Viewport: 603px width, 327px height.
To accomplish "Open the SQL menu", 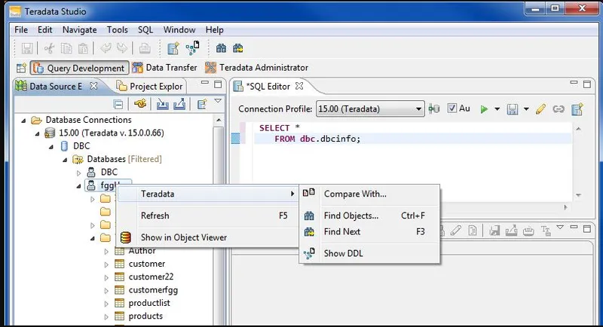I will click(x=145, y=29).
